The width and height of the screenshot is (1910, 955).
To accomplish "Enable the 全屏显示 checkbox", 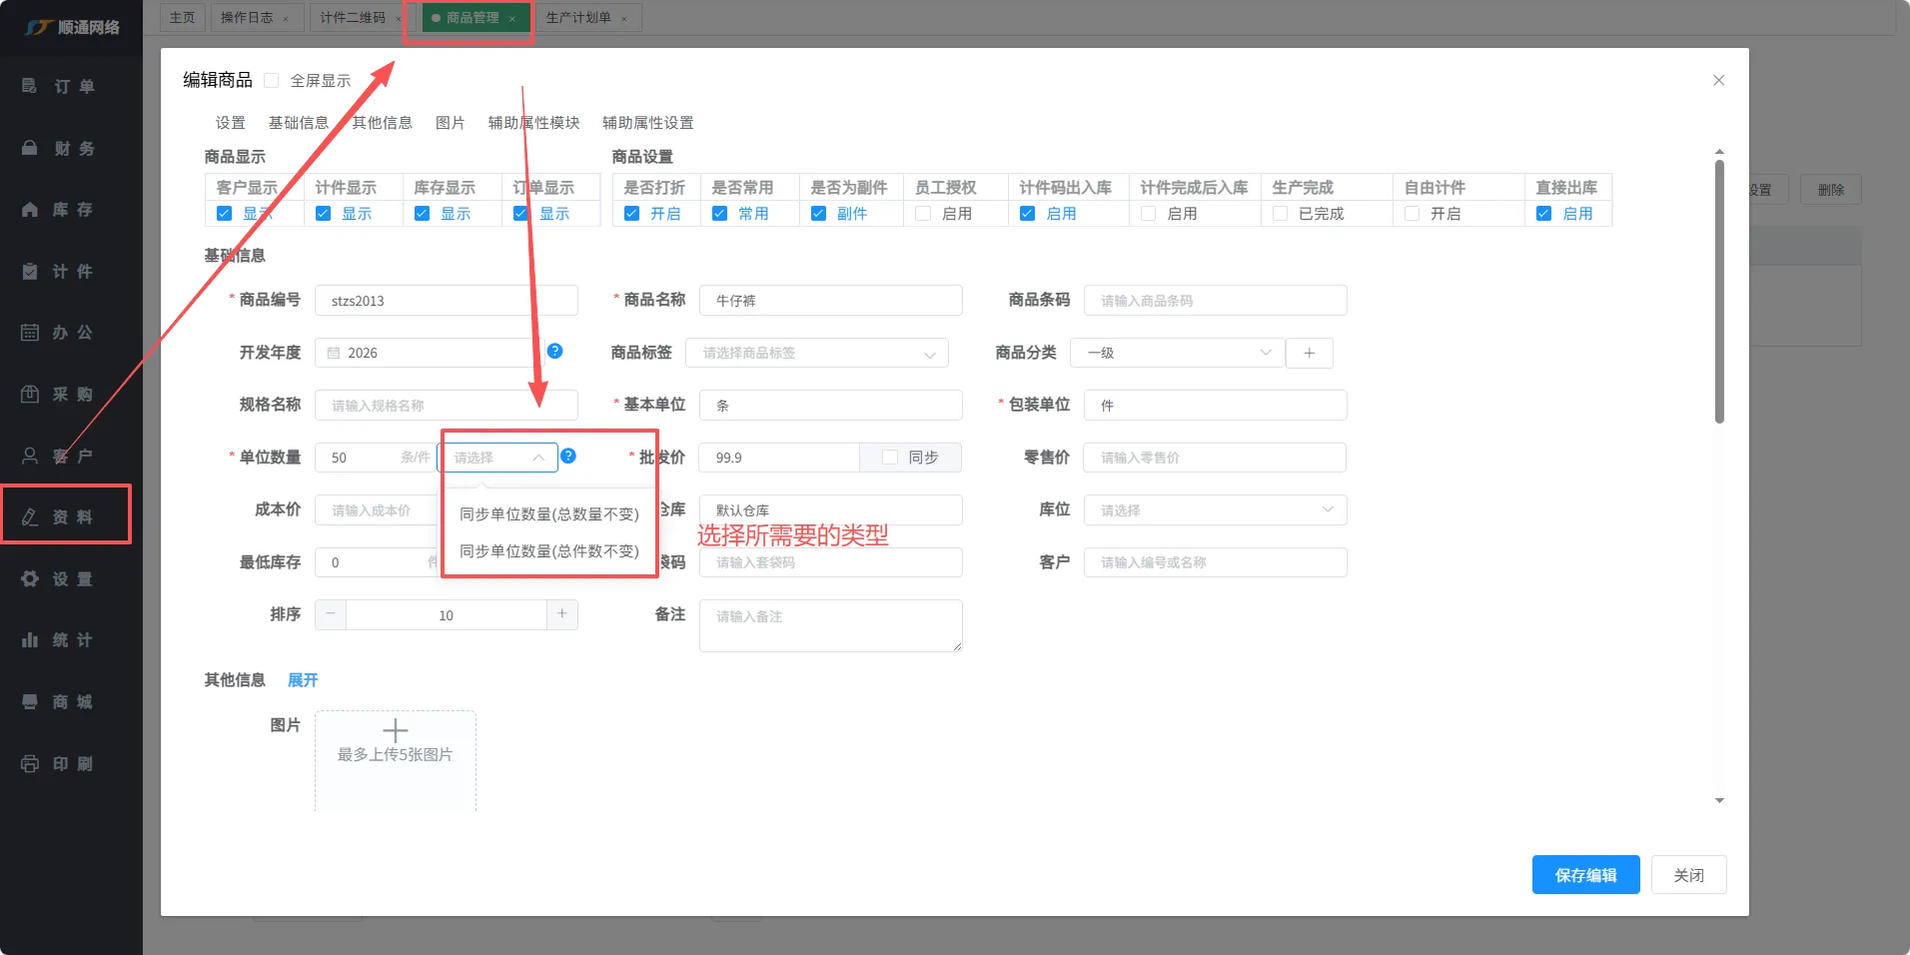I will pos(272,81).
